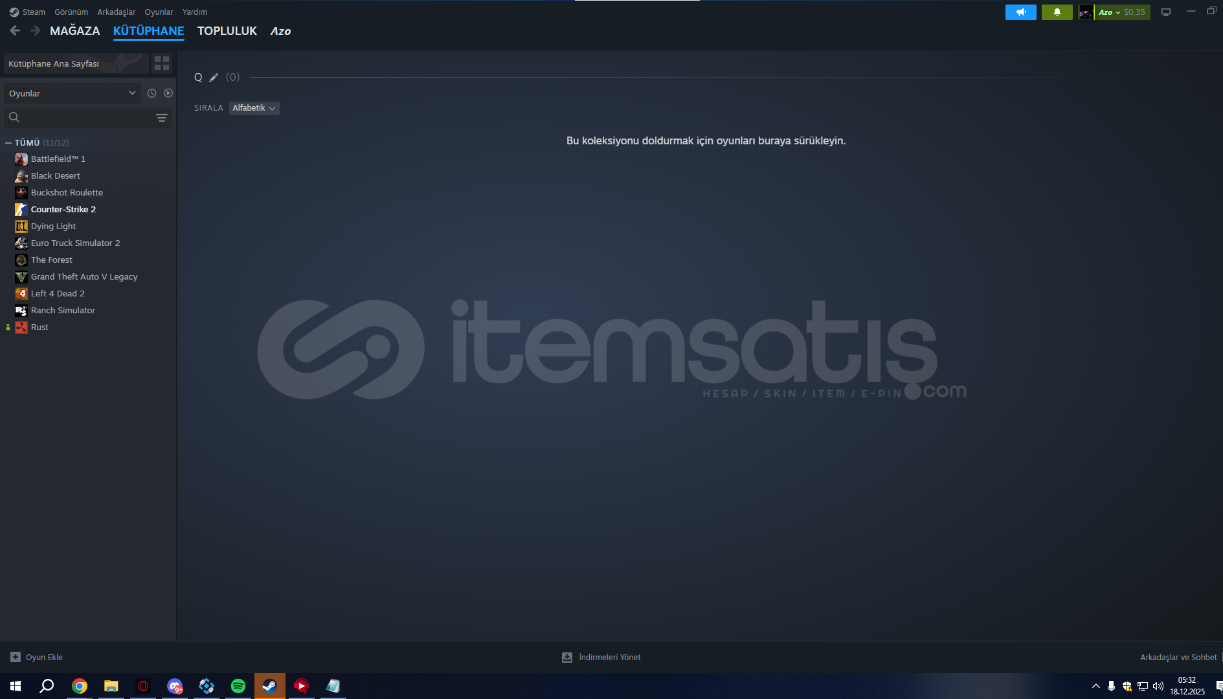The image size is (1223, 699).
Task: Open the megaphone announcements button
Action: [x=1021, y=12]
